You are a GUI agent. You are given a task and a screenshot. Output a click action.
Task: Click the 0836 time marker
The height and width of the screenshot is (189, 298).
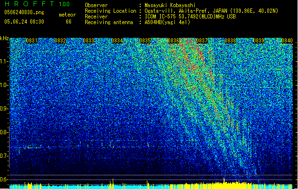click(x=173, y=41)
